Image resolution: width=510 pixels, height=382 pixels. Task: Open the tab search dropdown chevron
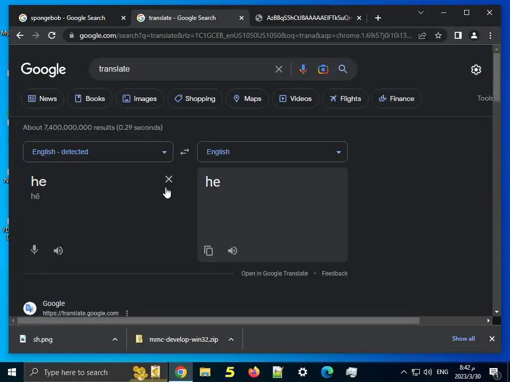[x=420, y=12]
